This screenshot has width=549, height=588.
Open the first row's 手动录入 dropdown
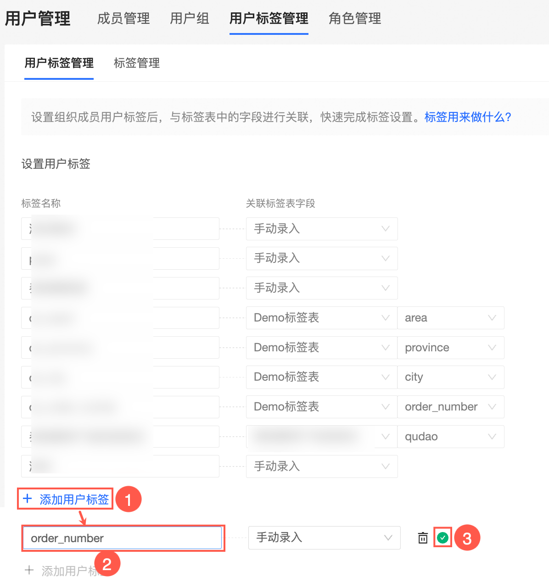(322, 229)
